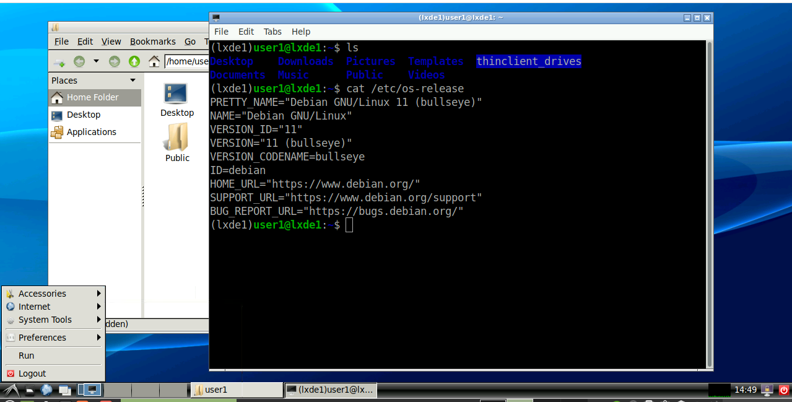Open the Tabs menu in the terminal

coord(272,32)
